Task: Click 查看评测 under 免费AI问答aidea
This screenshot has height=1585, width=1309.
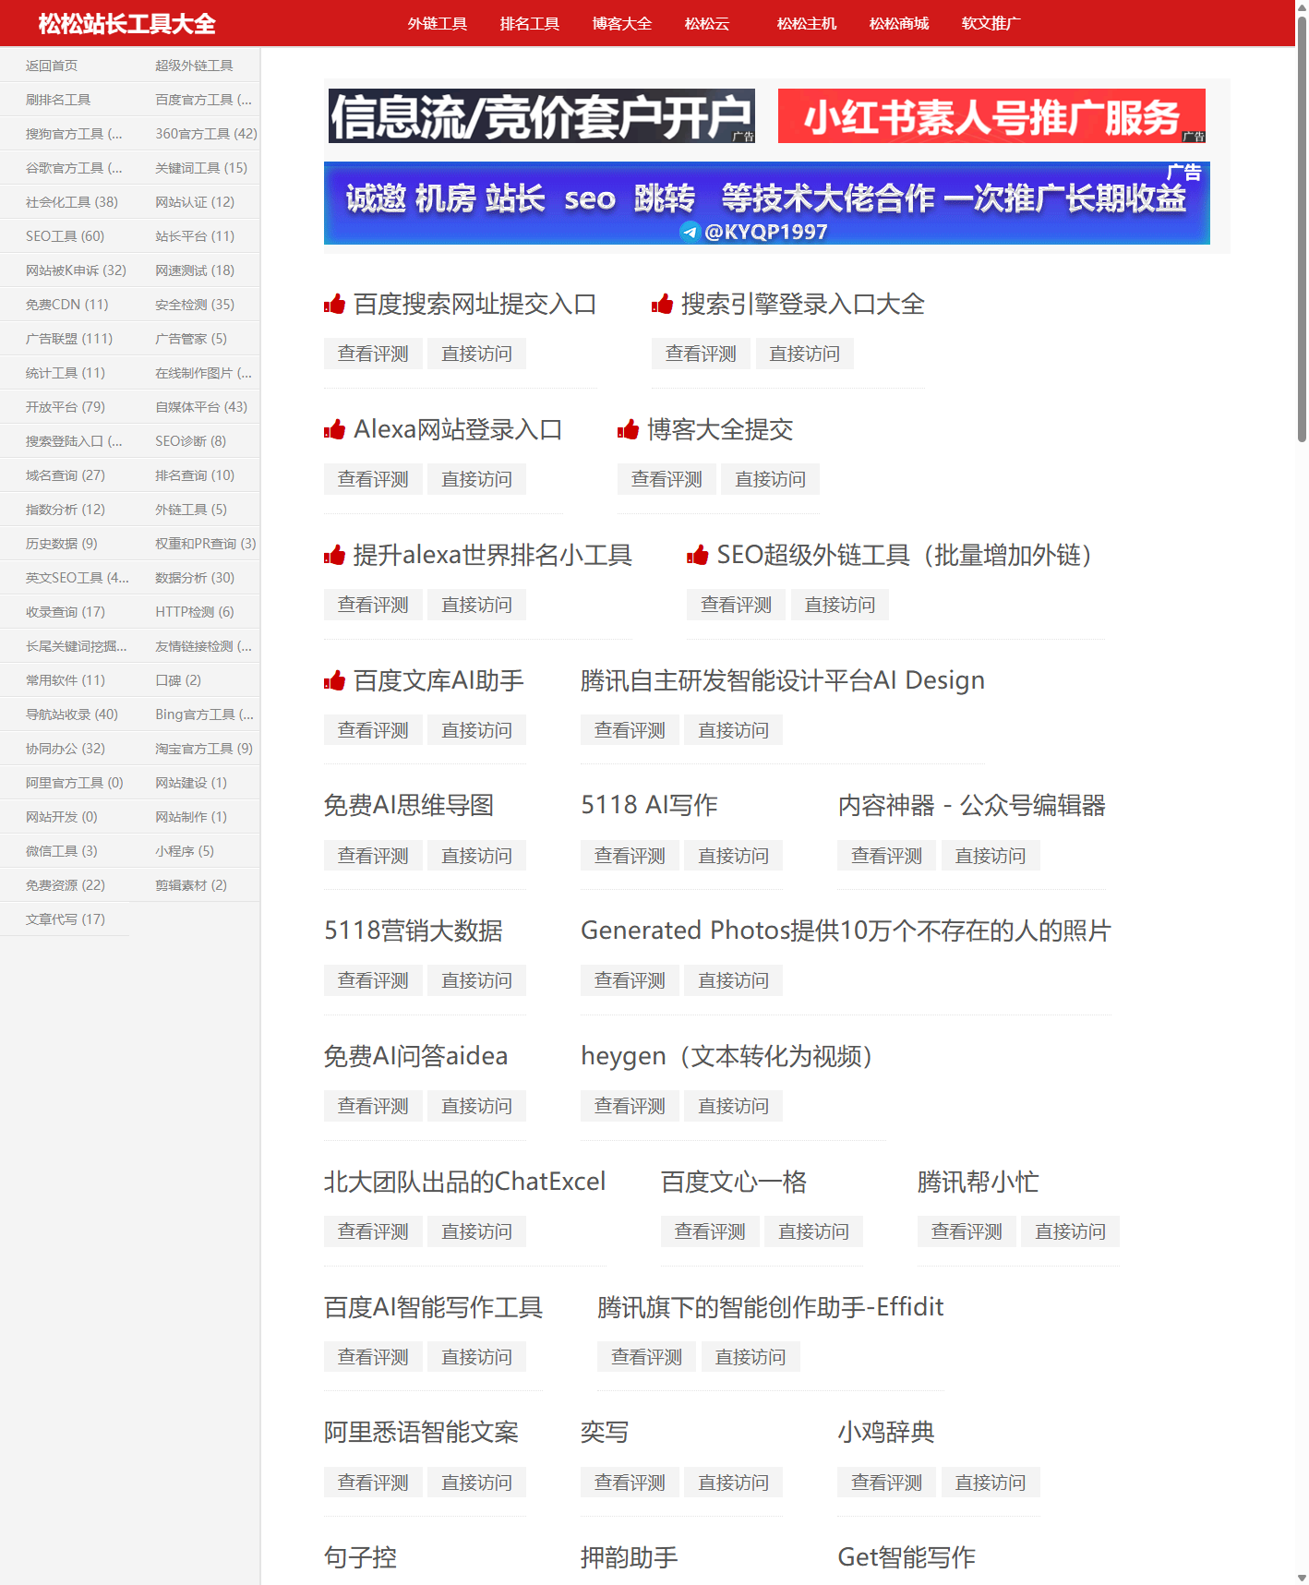Action: click(x=373, y=1106)
